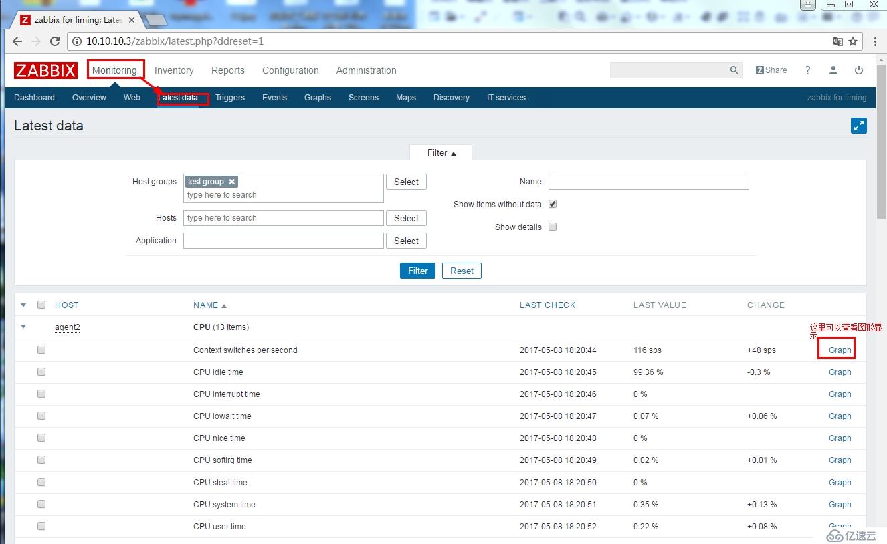Screen dimensions: 887x544
Task: Check CPU idle time row
Action: 41,372
